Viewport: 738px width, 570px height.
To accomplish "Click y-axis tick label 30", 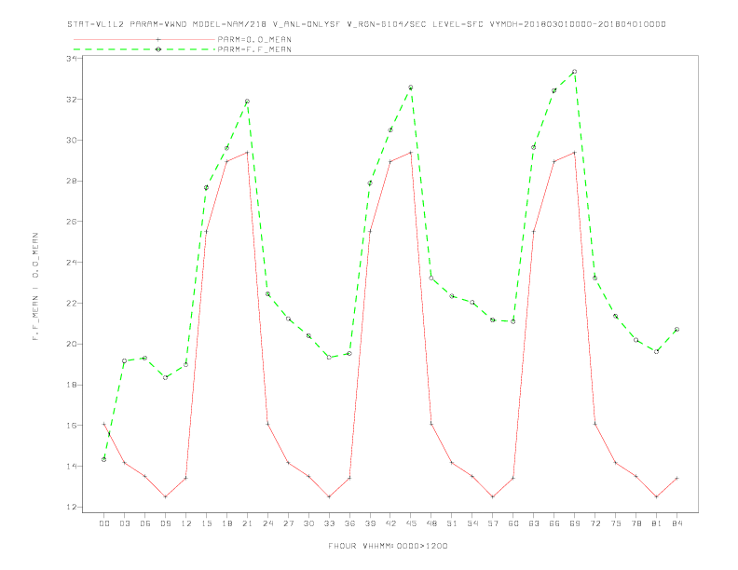I will [x=72, y=140].
